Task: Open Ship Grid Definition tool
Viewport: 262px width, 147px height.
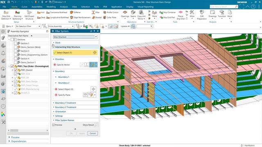Action: (6, 15)
